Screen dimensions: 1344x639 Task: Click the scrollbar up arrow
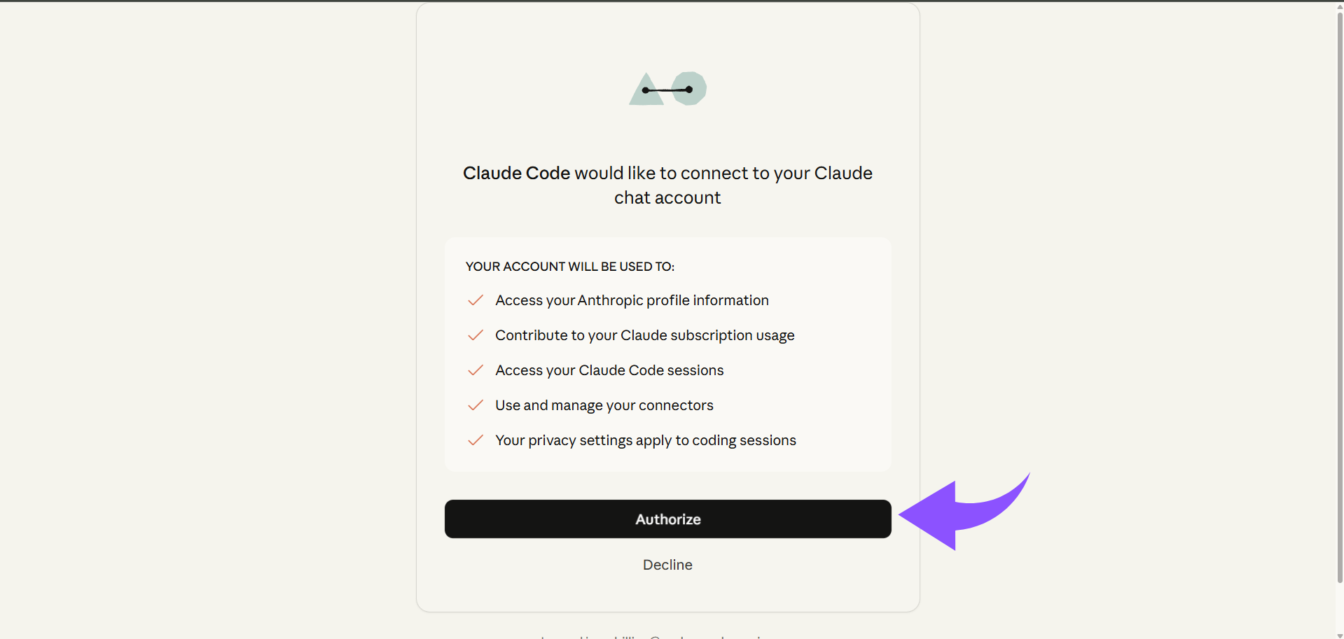1339,6
